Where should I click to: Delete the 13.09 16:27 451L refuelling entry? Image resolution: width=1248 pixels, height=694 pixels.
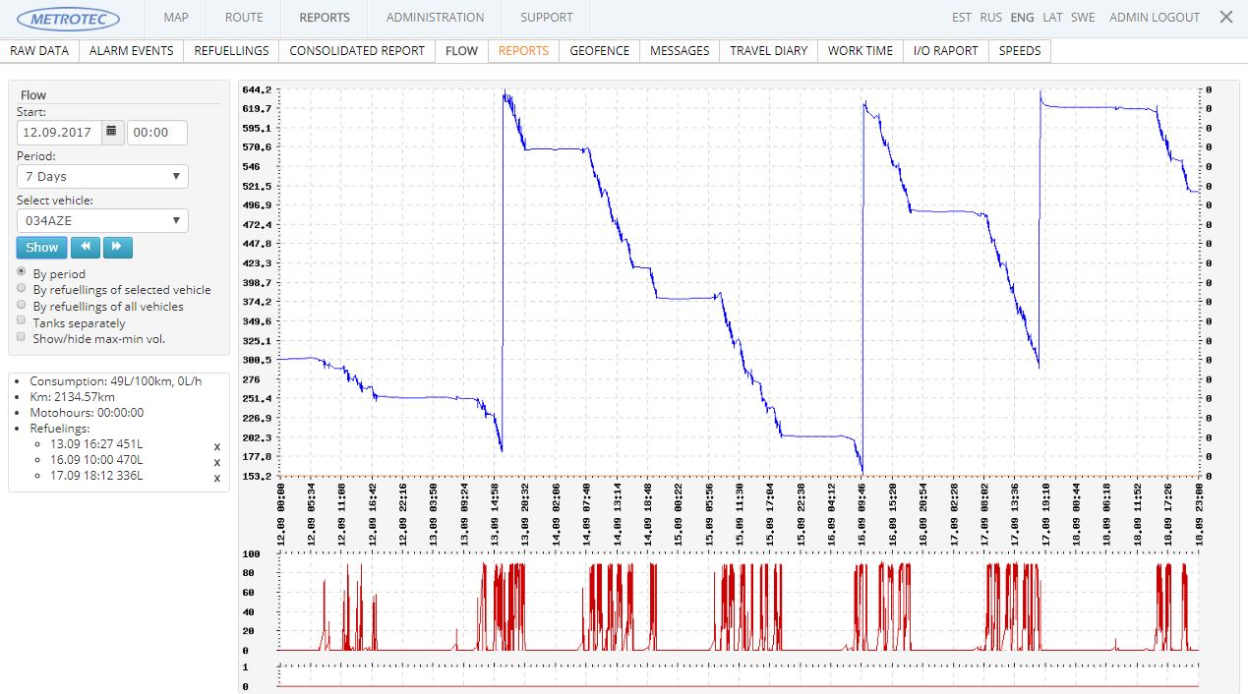[217, 446]
